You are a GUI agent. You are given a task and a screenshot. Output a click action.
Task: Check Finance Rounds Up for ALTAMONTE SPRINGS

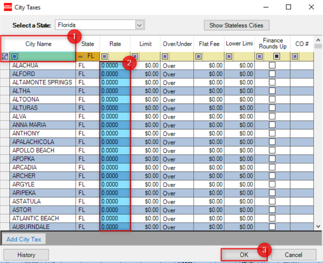pyautogui.click(x=272, y=82)
